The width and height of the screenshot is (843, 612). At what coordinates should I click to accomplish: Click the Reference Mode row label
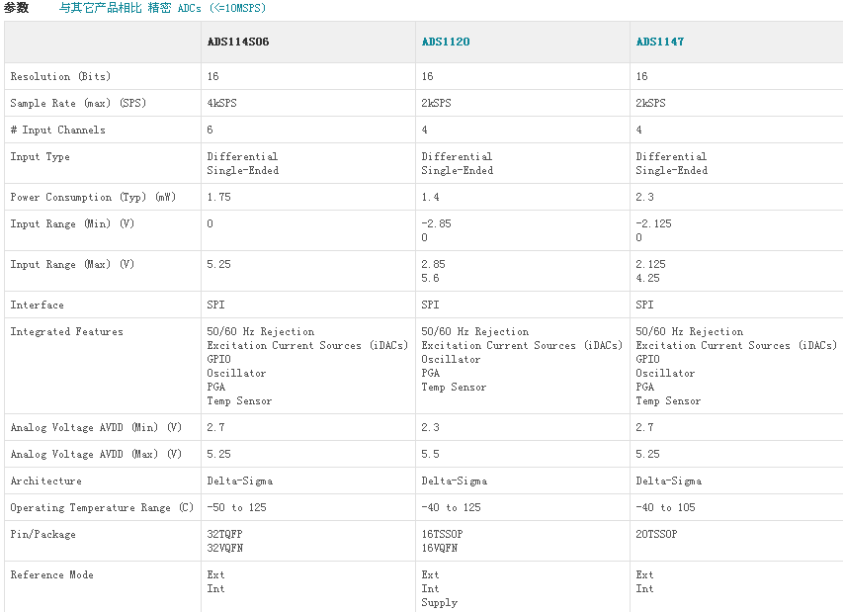point(51,574)
